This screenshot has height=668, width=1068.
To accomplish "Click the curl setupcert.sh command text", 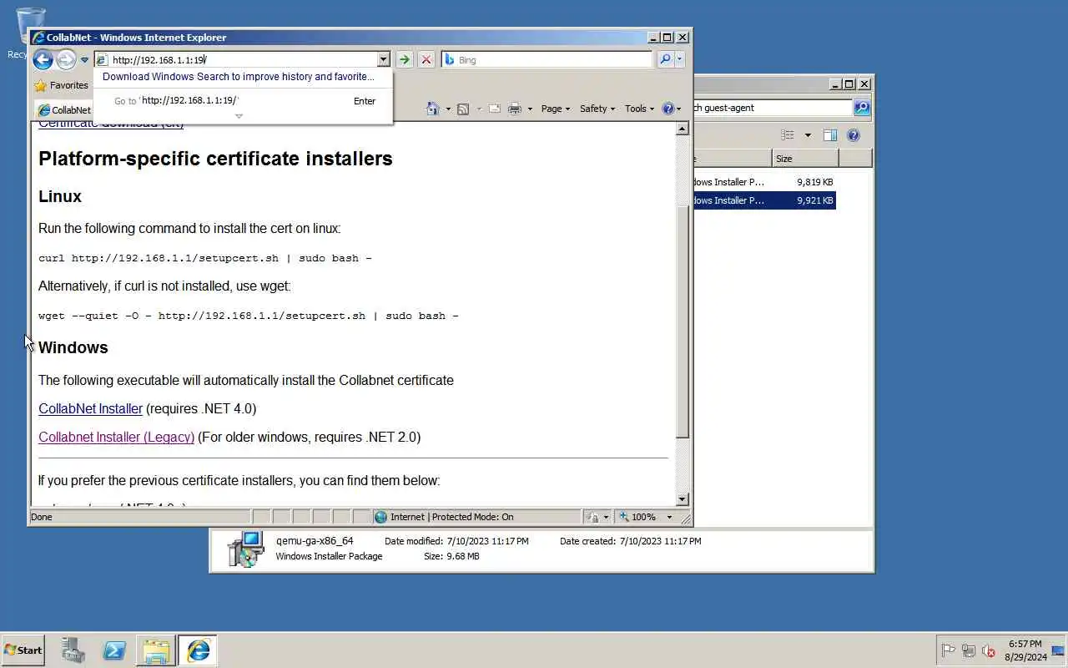I will (205, 258).
